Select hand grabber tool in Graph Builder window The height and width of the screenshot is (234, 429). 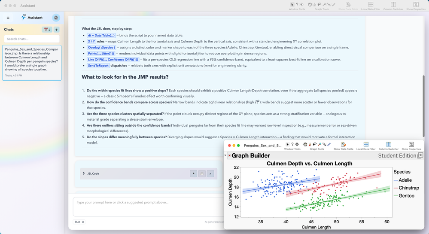[x=305, y=144]
